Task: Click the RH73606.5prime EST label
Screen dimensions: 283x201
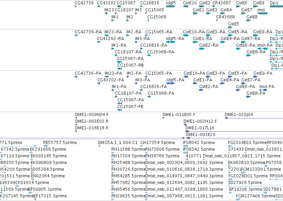Action: coord(162,149)
